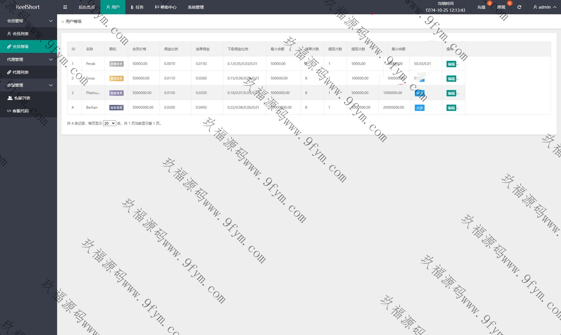Click the 铂金会员 platinum level badge icon

click(116, 93)
